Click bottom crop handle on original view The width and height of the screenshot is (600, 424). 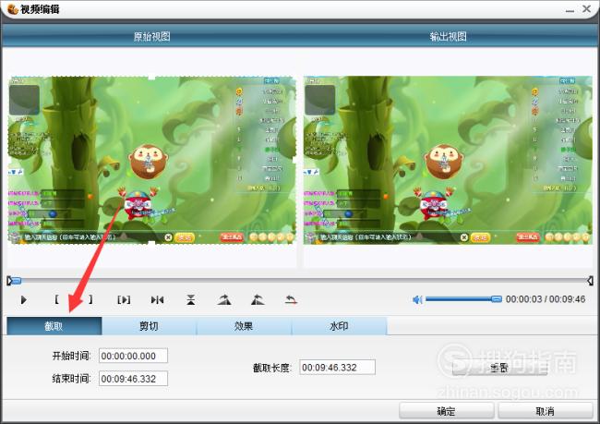152,244
